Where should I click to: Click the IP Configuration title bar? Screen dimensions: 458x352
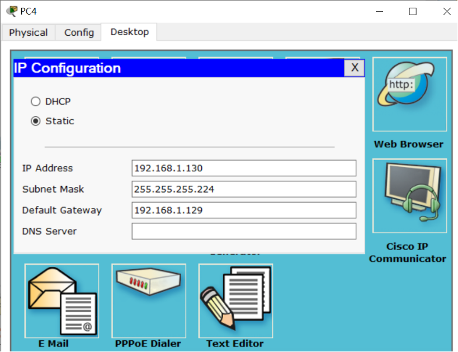(179, 68)
